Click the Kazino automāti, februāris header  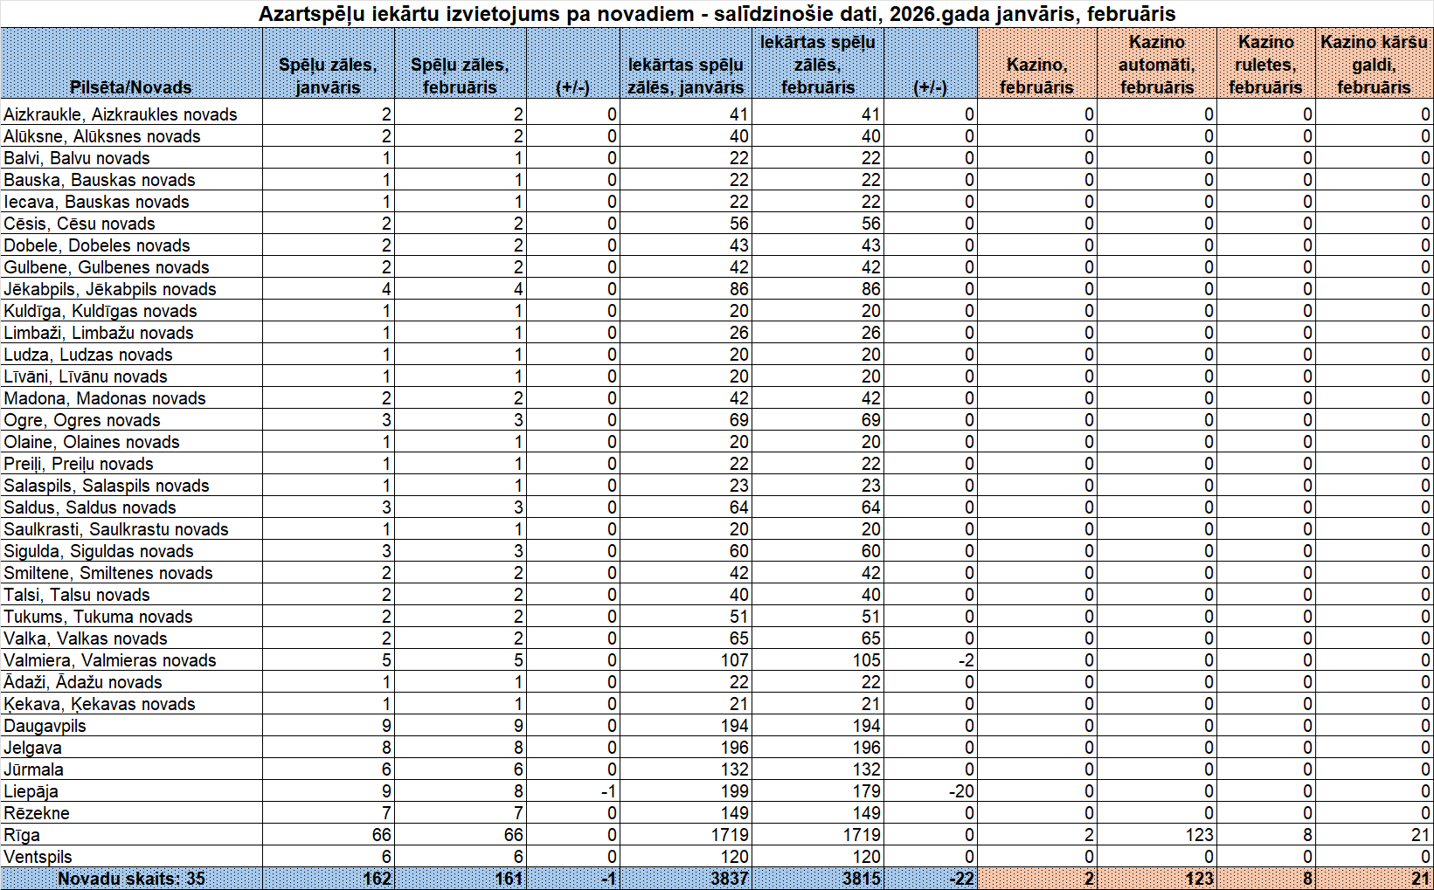1156,65
